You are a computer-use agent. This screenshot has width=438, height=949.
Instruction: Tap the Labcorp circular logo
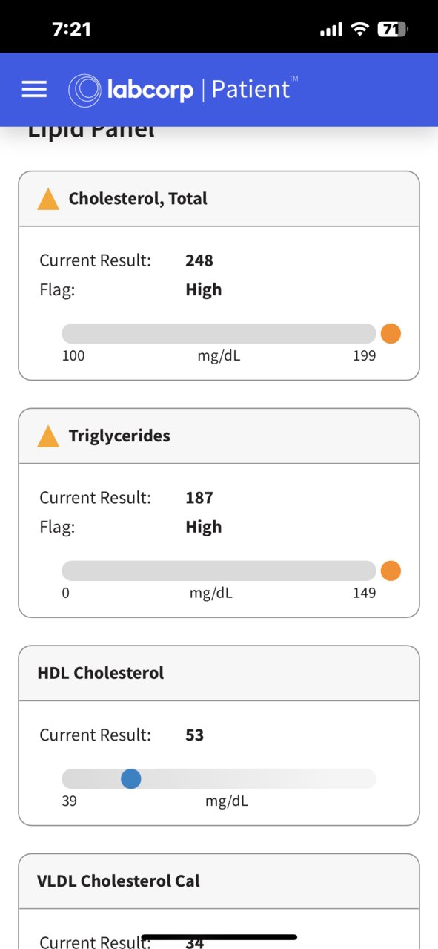tap(84, 90)
